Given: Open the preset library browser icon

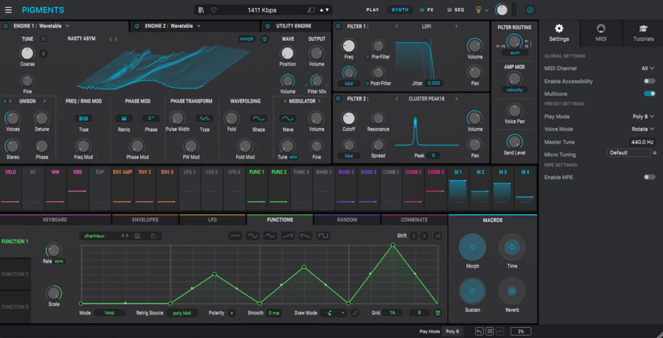Looking at the screenshot, I should [x=201, y=10].
